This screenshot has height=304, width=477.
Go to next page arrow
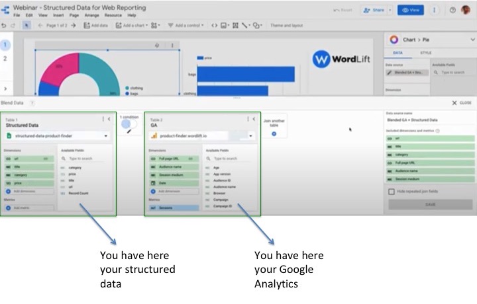pos(74,26)
